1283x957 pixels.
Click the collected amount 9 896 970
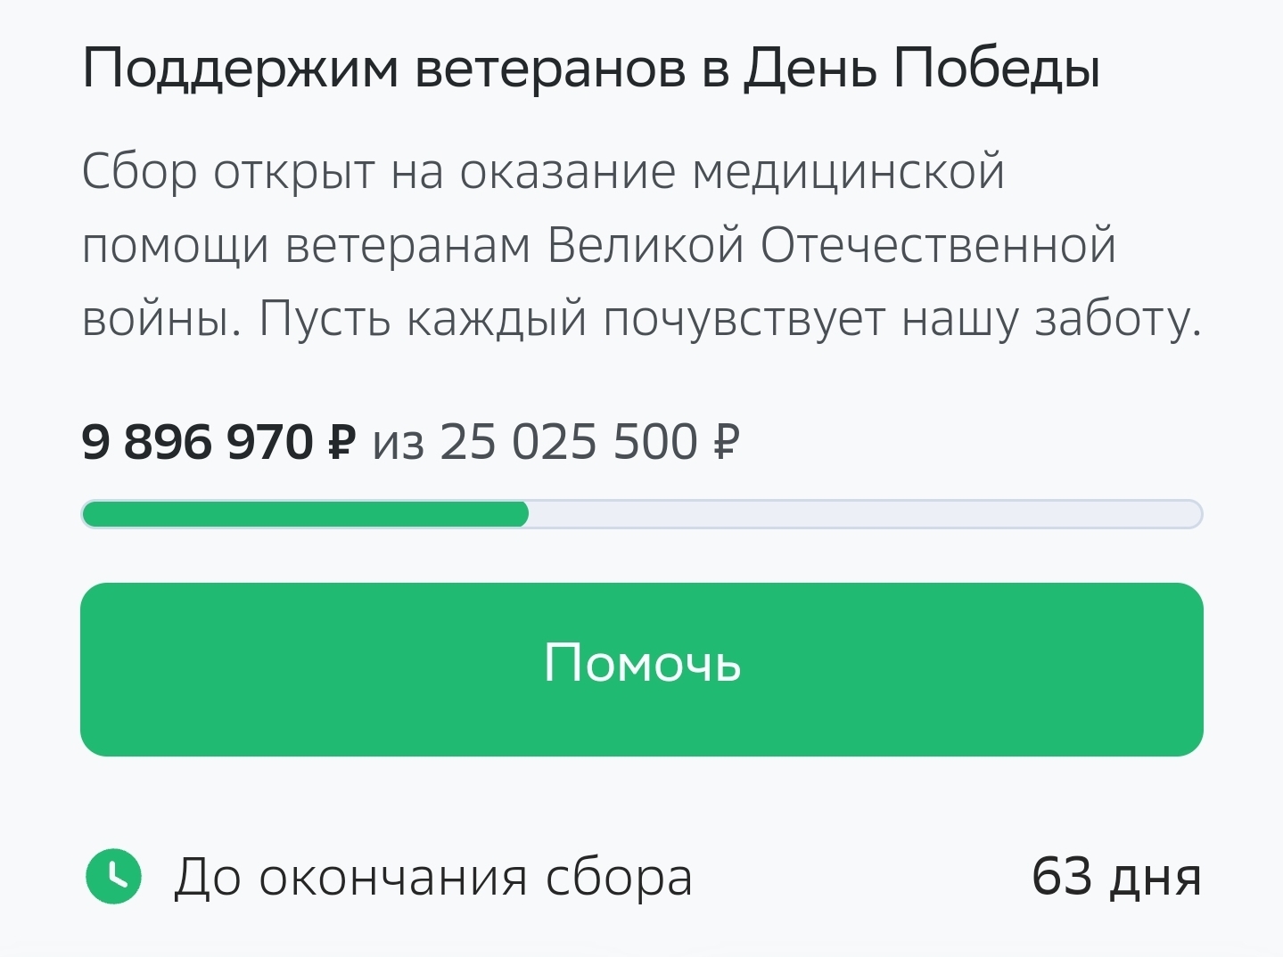197,442
